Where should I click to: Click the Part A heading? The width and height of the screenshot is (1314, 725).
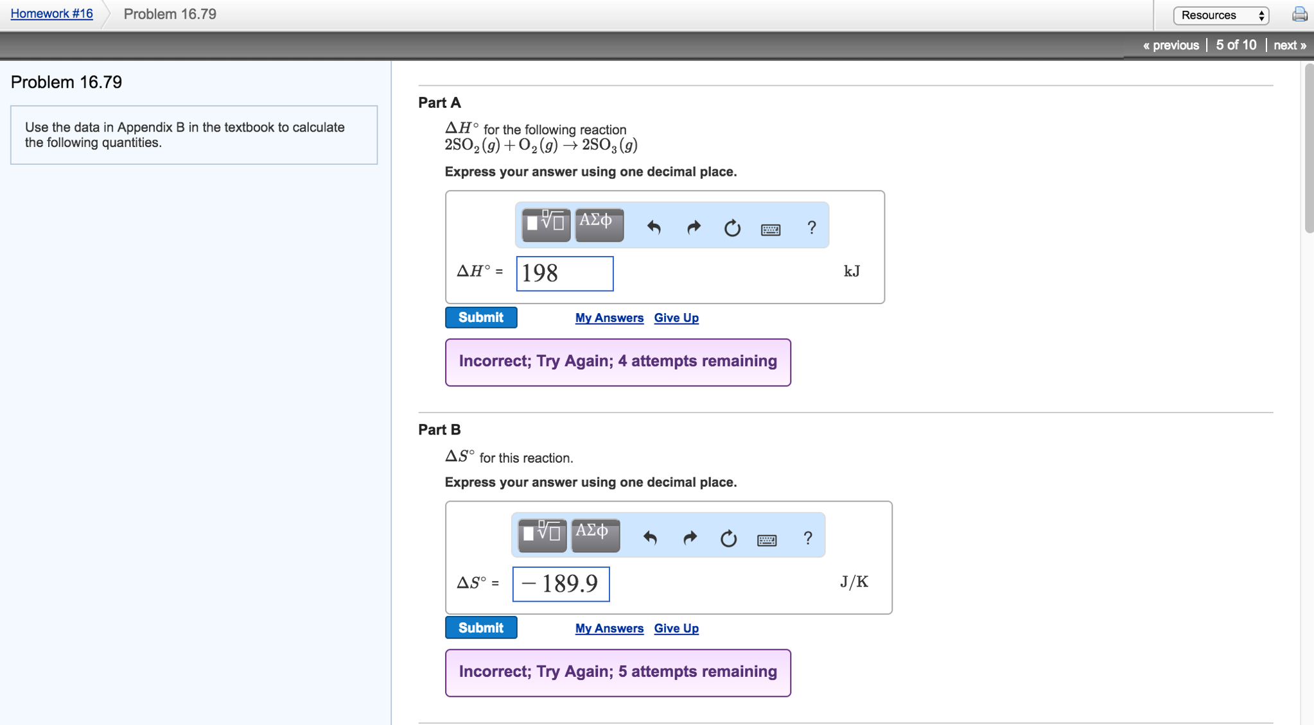(440, 103)
